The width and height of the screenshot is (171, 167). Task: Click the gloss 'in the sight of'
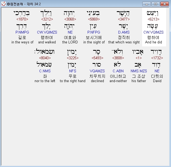(94, 42)
